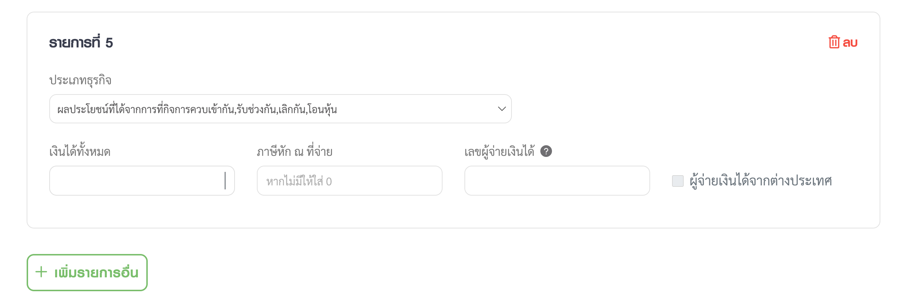Select the เลขผู้จ่ายเงินได้ text box
The image size is (915, 308).
click(x=557, y=181)
